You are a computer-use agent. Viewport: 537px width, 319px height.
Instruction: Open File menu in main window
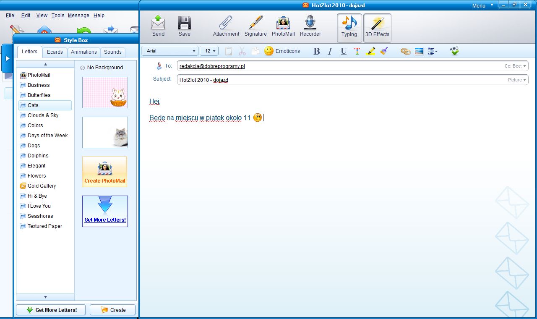pyautogui.click(x=10, y=16)
